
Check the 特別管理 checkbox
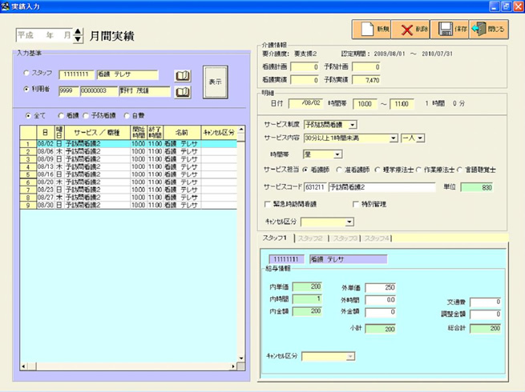pyautogui.click(x=356, y=204)
